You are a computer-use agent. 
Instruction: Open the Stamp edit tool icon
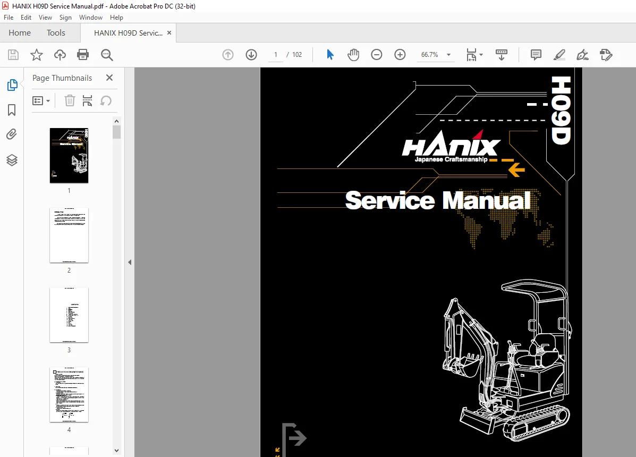[606, 55]
